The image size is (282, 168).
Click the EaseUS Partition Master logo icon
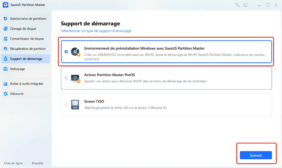5,5
